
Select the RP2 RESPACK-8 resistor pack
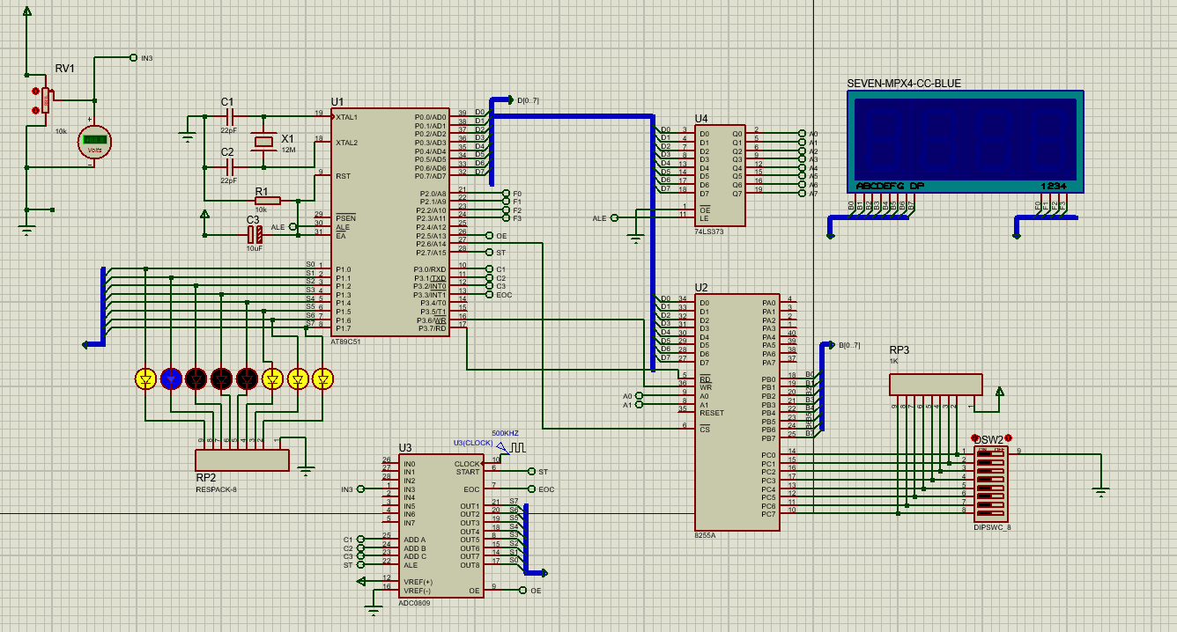[241, 460]
